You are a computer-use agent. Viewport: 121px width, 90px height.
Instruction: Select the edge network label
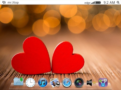[87, 3]
